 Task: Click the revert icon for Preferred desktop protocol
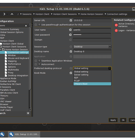tap(71, 68)
